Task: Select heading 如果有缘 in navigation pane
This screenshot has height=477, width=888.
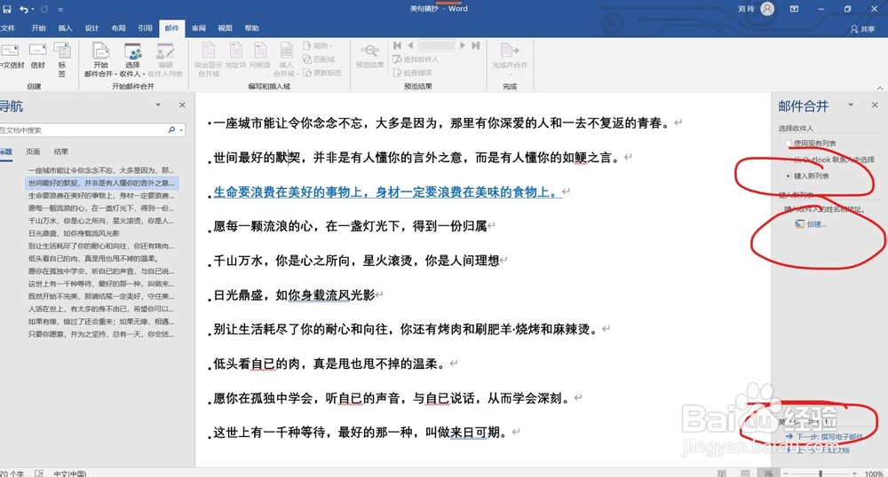Action: pyautogui.click(x=101, y=322)
